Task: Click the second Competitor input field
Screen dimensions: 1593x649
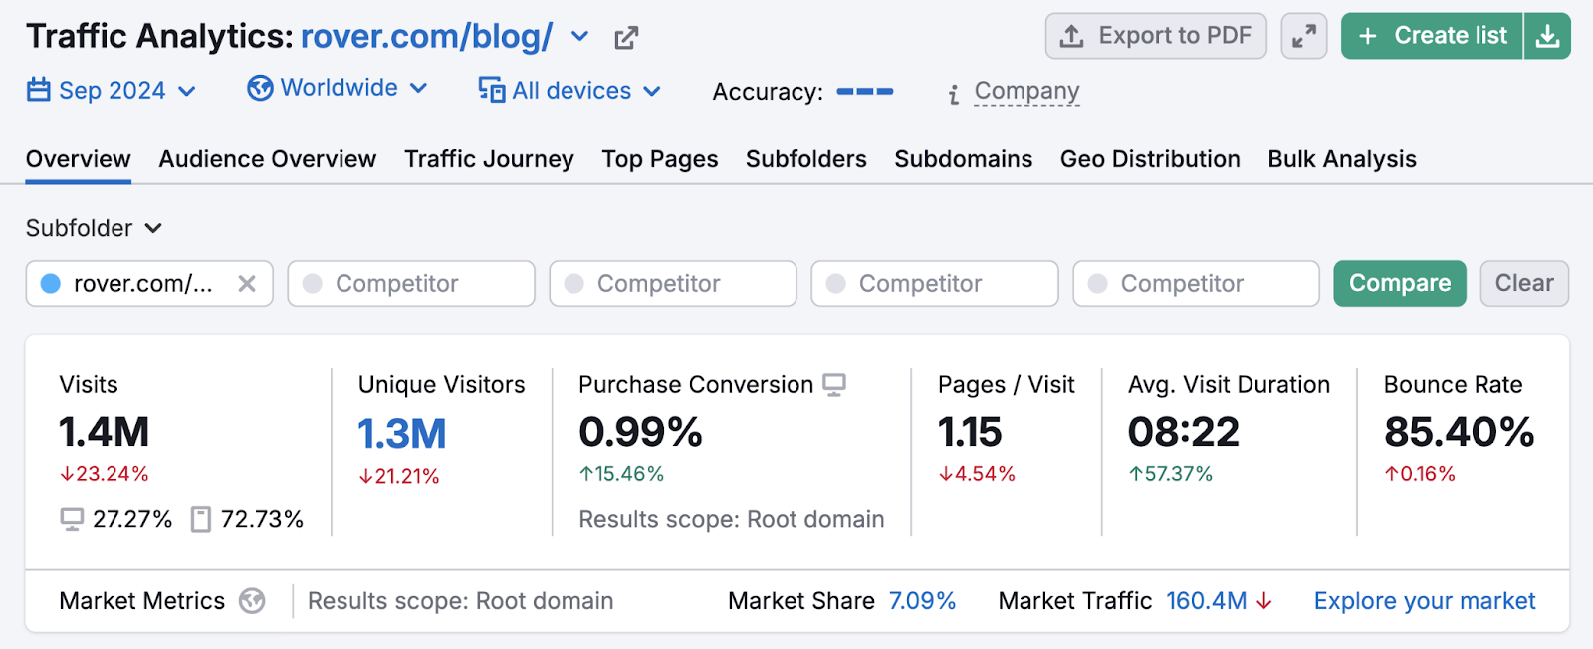Action: click(673, 284)
